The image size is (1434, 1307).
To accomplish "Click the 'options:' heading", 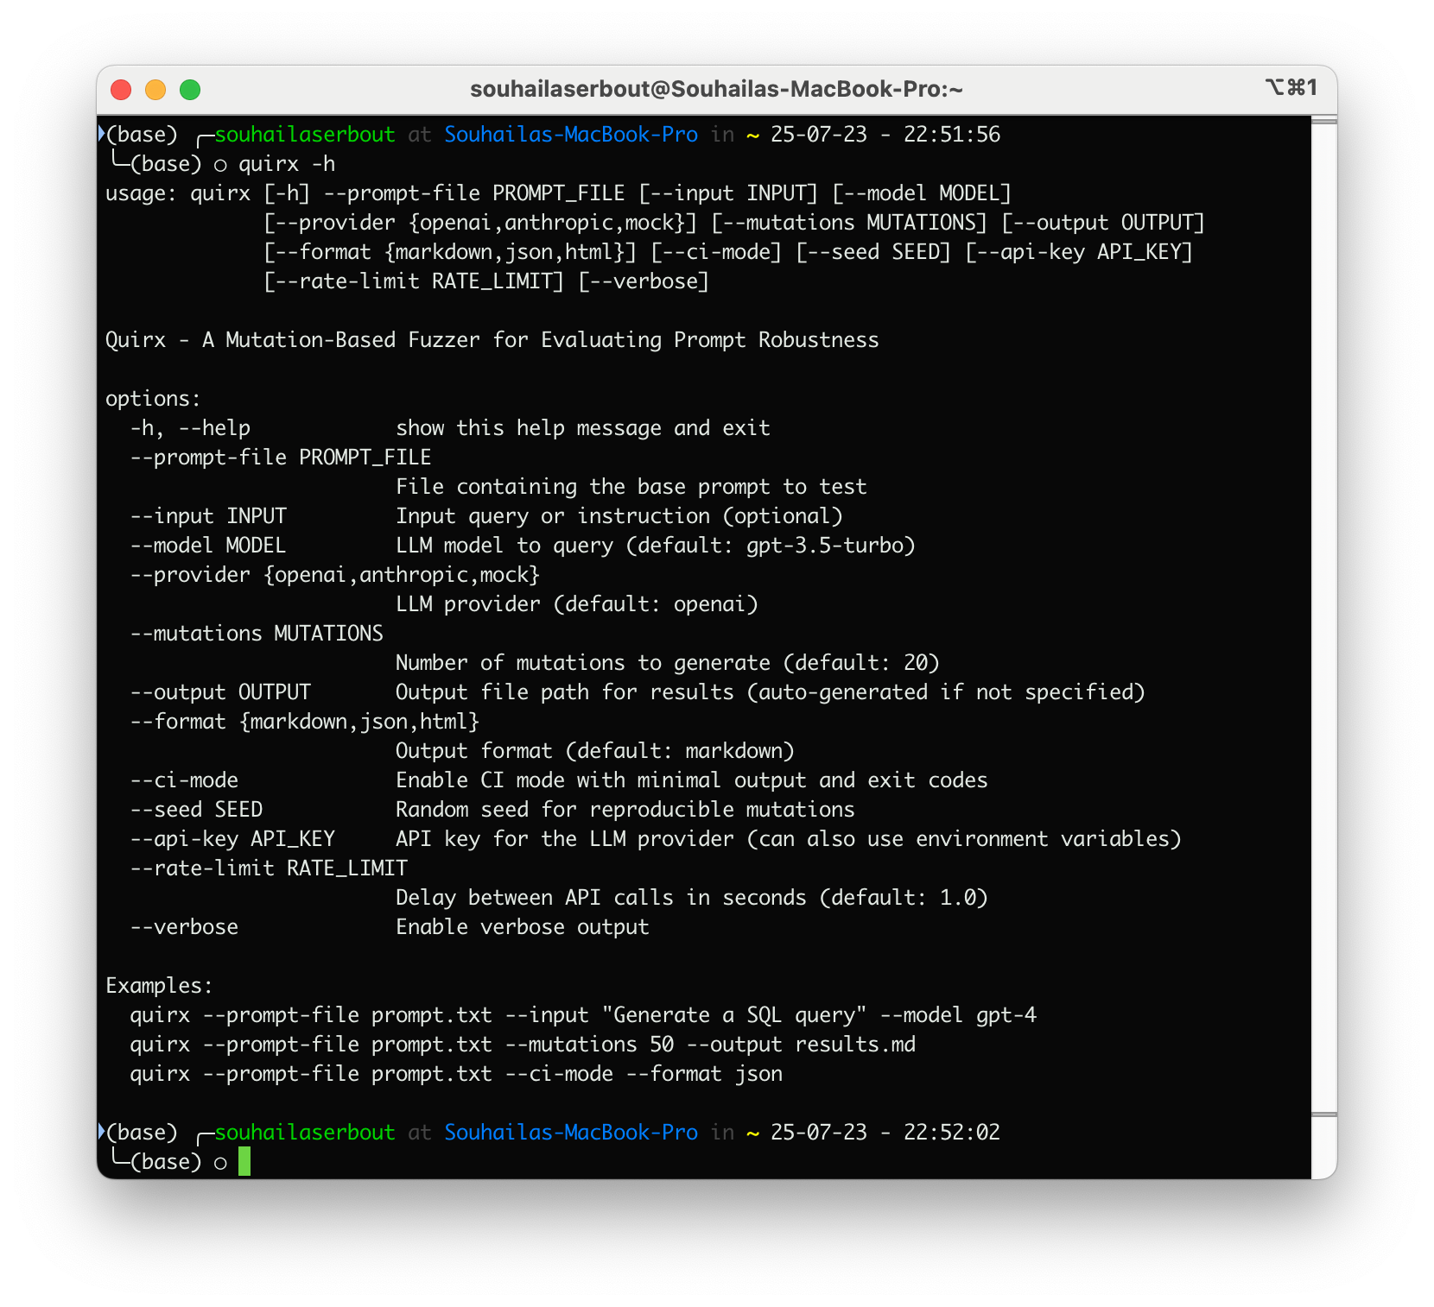I will coord(153,399).
